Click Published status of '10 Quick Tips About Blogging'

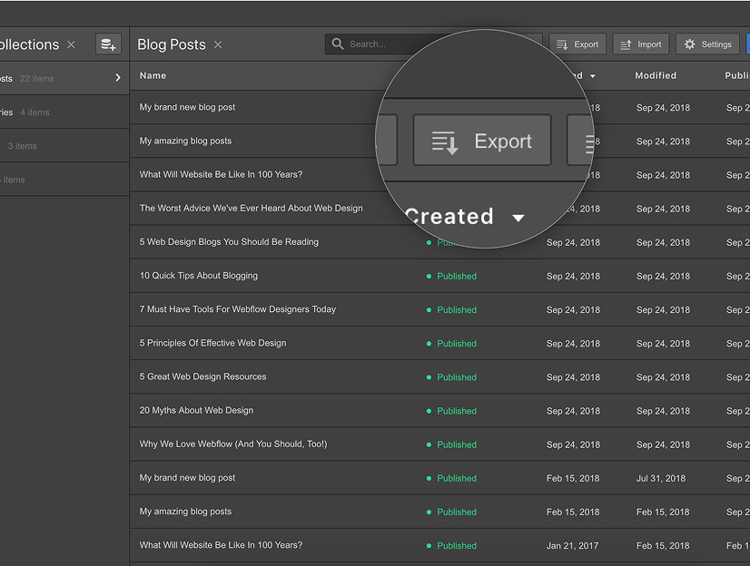tap(451, 276)
